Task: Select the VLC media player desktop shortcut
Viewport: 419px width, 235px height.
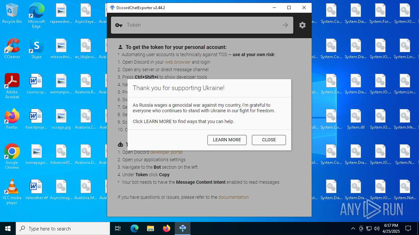Action: click(12, 192)
